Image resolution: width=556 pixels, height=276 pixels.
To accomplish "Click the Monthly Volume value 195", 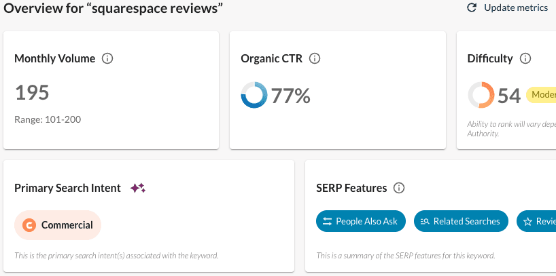I will pyautogui.click(x=32, y=93).
